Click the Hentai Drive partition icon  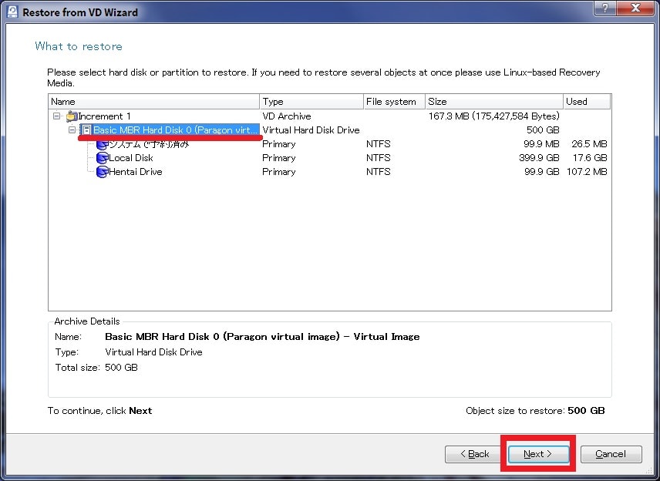[x=102, y=172]
